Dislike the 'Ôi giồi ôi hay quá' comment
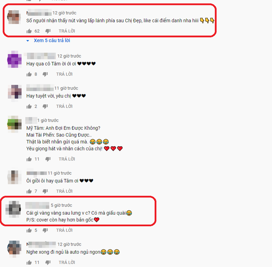Viewport: 272px width, 267px height. (x=45, y=191)
